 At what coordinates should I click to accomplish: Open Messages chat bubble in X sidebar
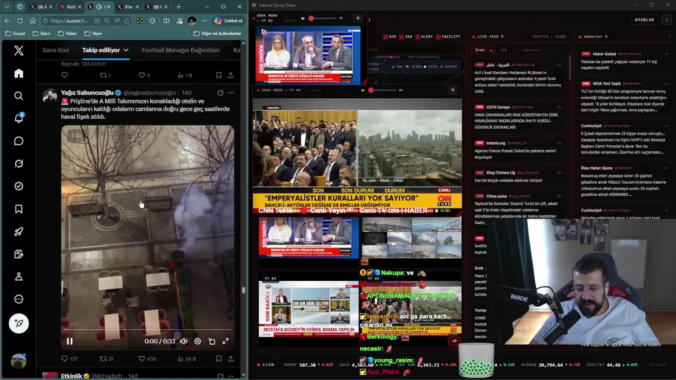tap(18, 141)
